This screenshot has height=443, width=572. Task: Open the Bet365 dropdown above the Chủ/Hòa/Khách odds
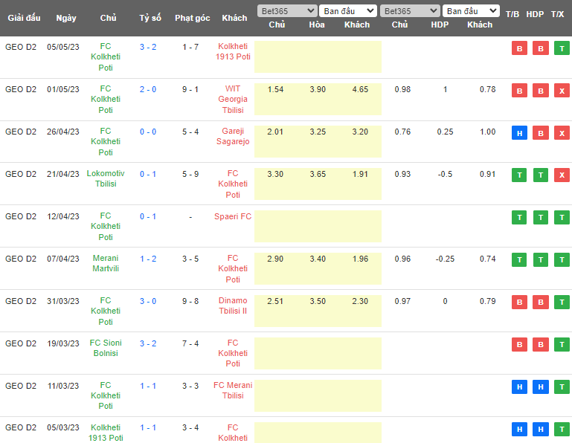[286, 11]
